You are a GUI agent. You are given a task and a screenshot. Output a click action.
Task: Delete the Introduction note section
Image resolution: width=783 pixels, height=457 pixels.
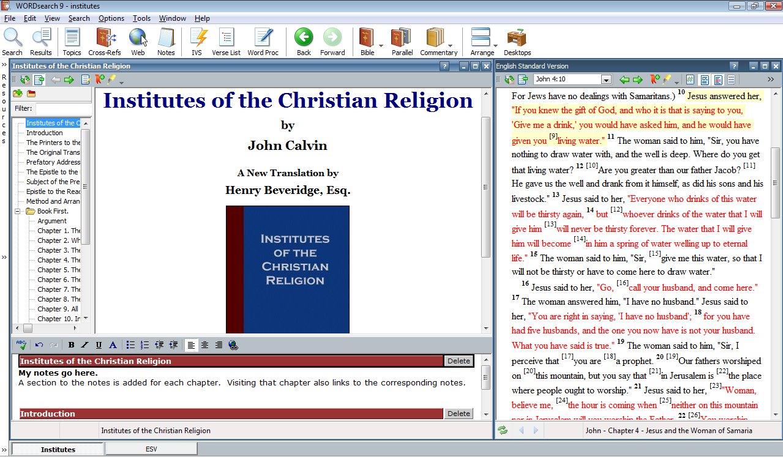click(x=459, y=414)
